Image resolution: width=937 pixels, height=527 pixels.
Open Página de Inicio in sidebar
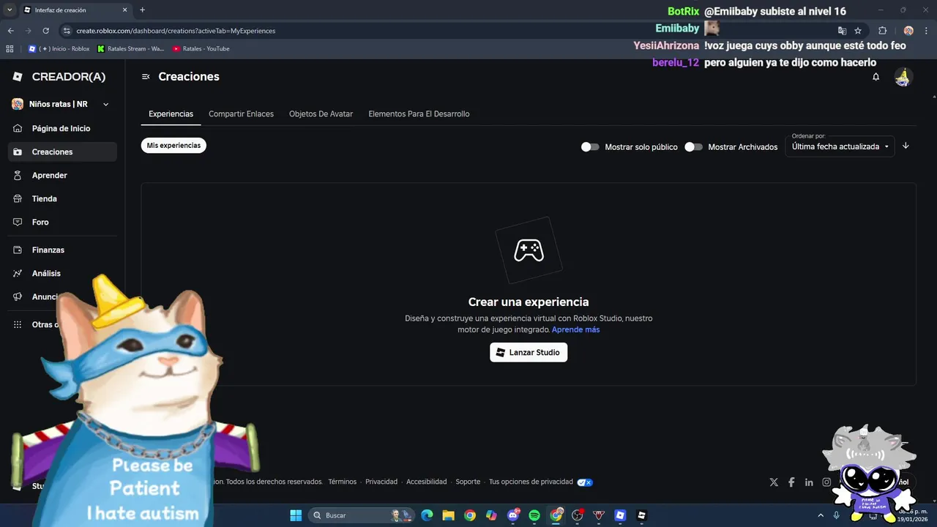(x=62, y=128)
